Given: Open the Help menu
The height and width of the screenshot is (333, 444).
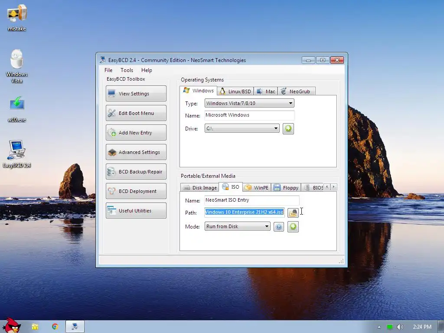Looking at the screenshot, I should click(x=147, y=70).
